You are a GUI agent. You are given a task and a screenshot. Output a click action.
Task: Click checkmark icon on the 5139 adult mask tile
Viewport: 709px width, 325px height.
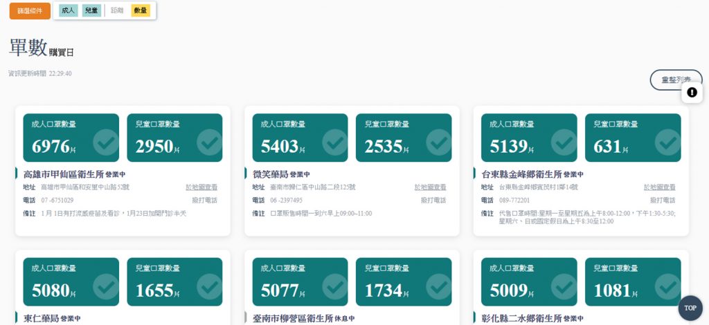pyautogui.click(x=564, y=142)
